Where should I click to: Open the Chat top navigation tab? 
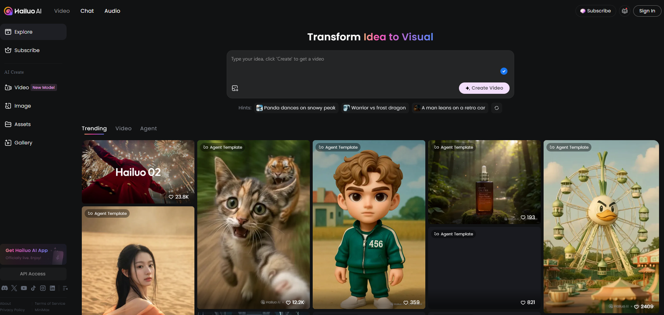[x=87, y=11]
